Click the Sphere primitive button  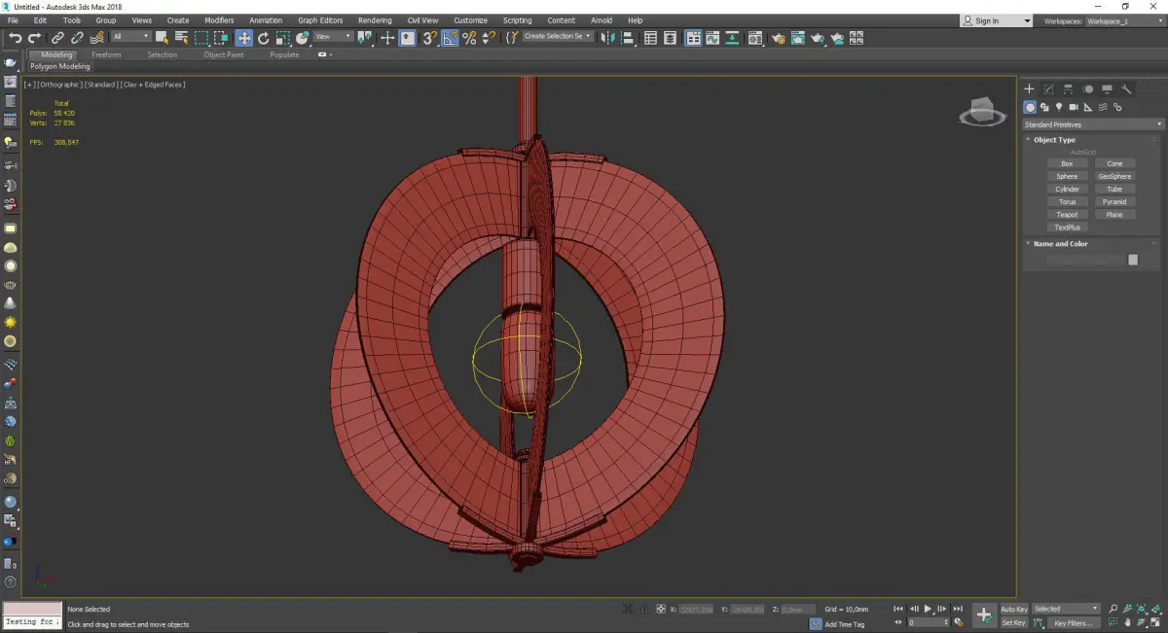[x=1067, y=177]
